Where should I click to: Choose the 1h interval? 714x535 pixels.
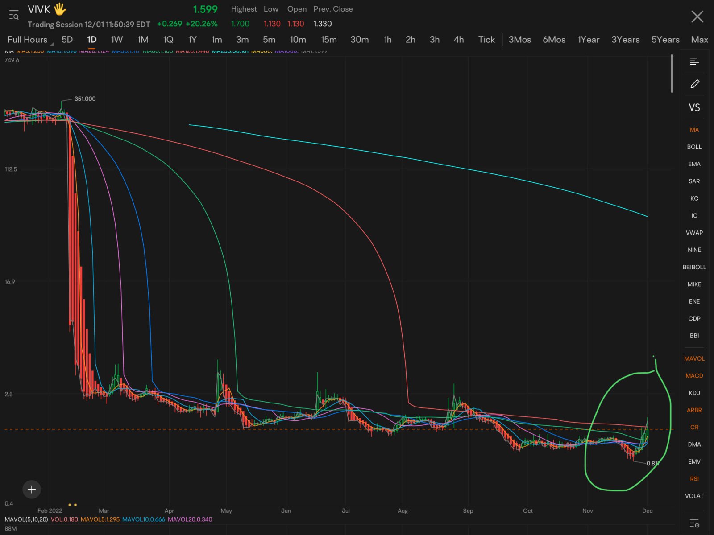tap(388, 40)
